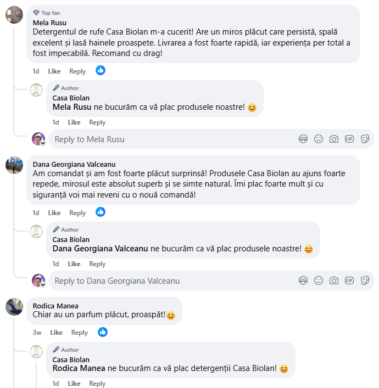Insert a GIF in Mela Rusu reply box

coord(349,139)
